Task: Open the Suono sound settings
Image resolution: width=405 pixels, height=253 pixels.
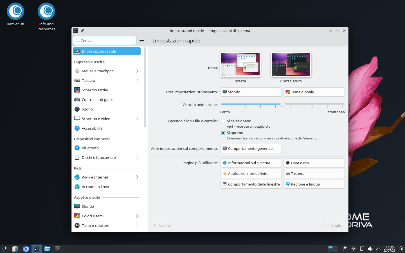Action: pos(87,109)
